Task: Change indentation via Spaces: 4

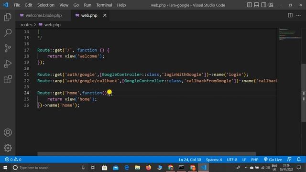Action: click(x=214, y=160)
